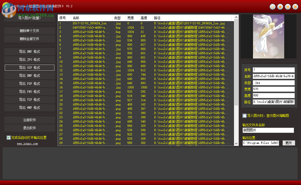Select row 27 with width 522
The height and width of the screenshot is (185, 301).
click(x=146, y=134)
